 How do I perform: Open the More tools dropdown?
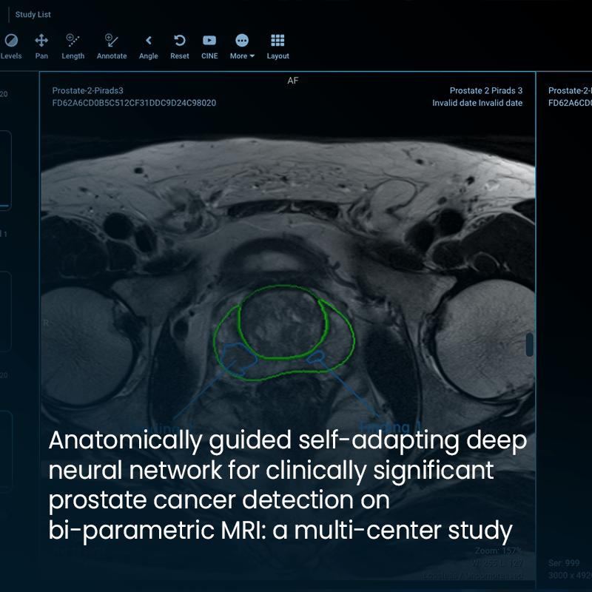pos(240,43)
